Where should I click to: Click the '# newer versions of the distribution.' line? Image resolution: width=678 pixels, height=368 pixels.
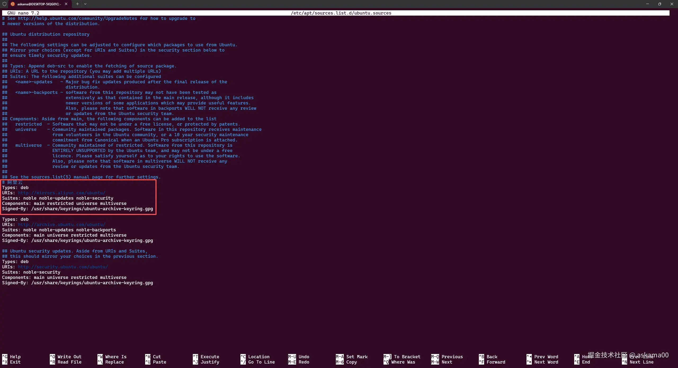click(x=51, y=24)
